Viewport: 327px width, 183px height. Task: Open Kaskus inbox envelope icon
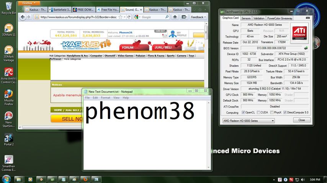click(165, 35)
